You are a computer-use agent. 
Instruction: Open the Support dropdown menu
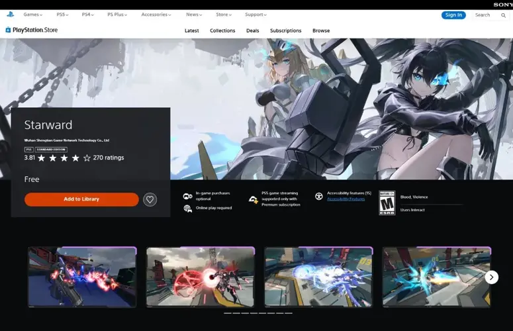(256, 15)
